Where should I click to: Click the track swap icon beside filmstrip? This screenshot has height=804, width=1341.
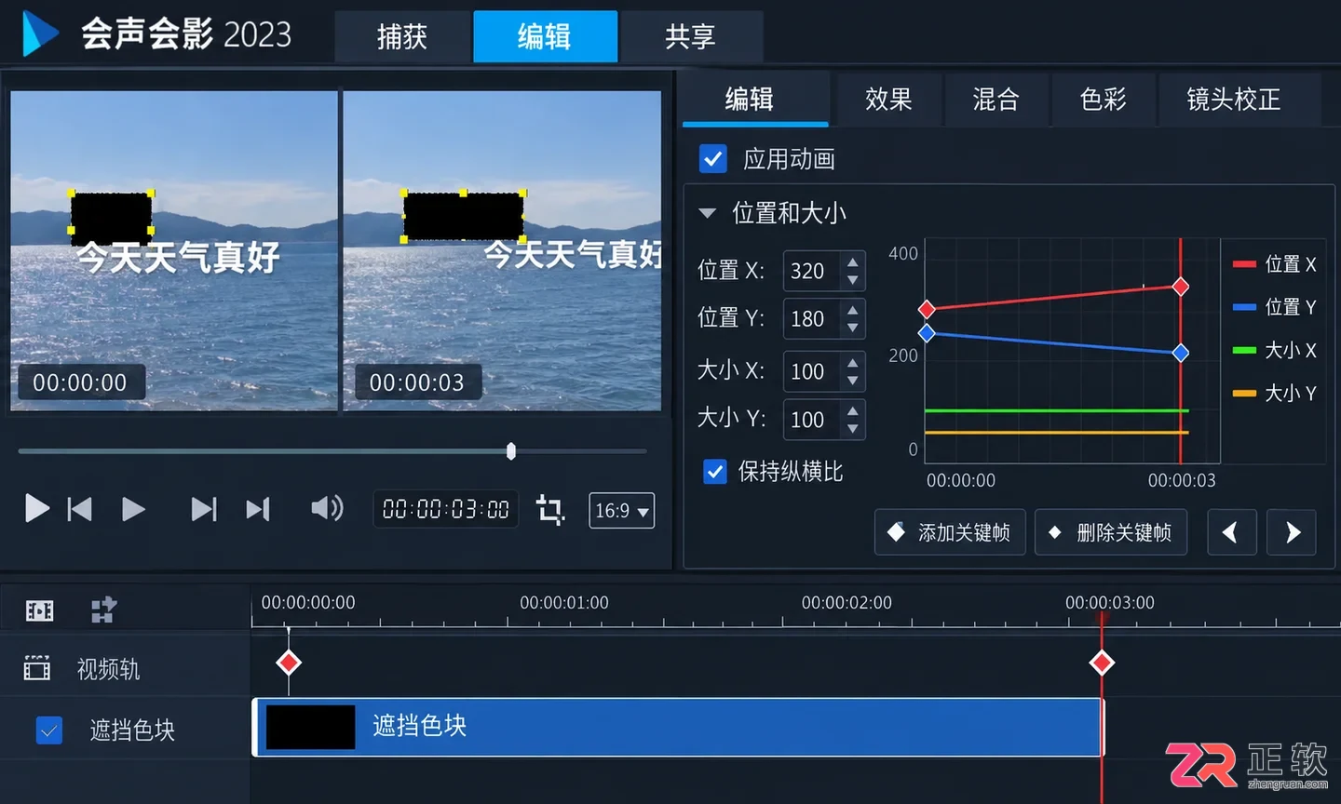pyautogui.click(x=103, y=610)
